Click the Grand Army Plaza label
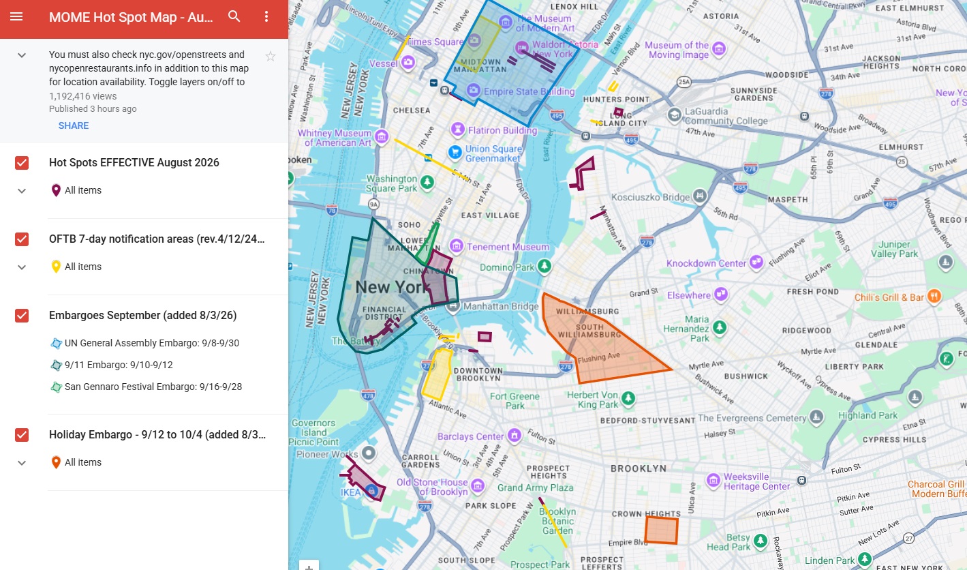Image resolution: width=967 pixels, height=570 pixels. pos(536,487)
